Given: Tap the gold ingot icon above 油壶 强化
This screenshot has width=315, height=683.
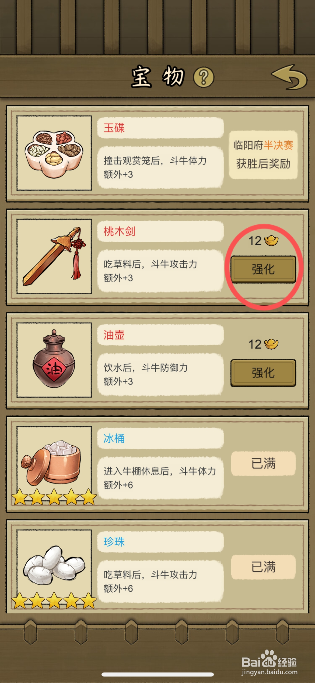Looking at the screenshot, I should tap(271, 344).
